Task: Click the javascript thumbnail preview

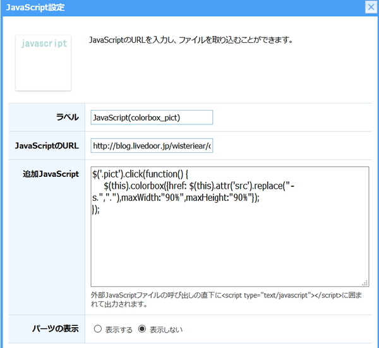Action: click(x=43, y=63)
